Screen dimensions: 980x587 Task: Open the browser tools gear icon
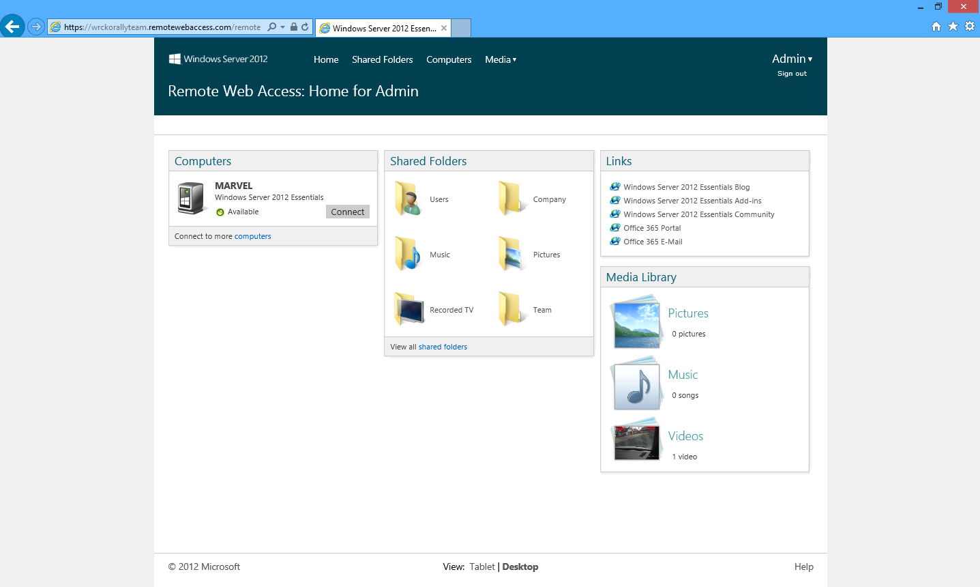tap(970, 27)
